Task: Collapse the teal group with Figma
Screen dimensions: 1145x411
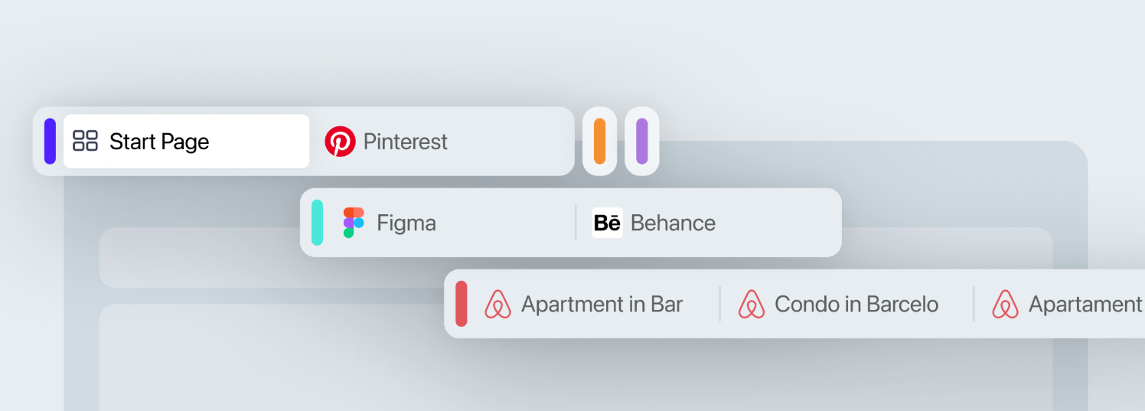Action: tap(317, 223)
